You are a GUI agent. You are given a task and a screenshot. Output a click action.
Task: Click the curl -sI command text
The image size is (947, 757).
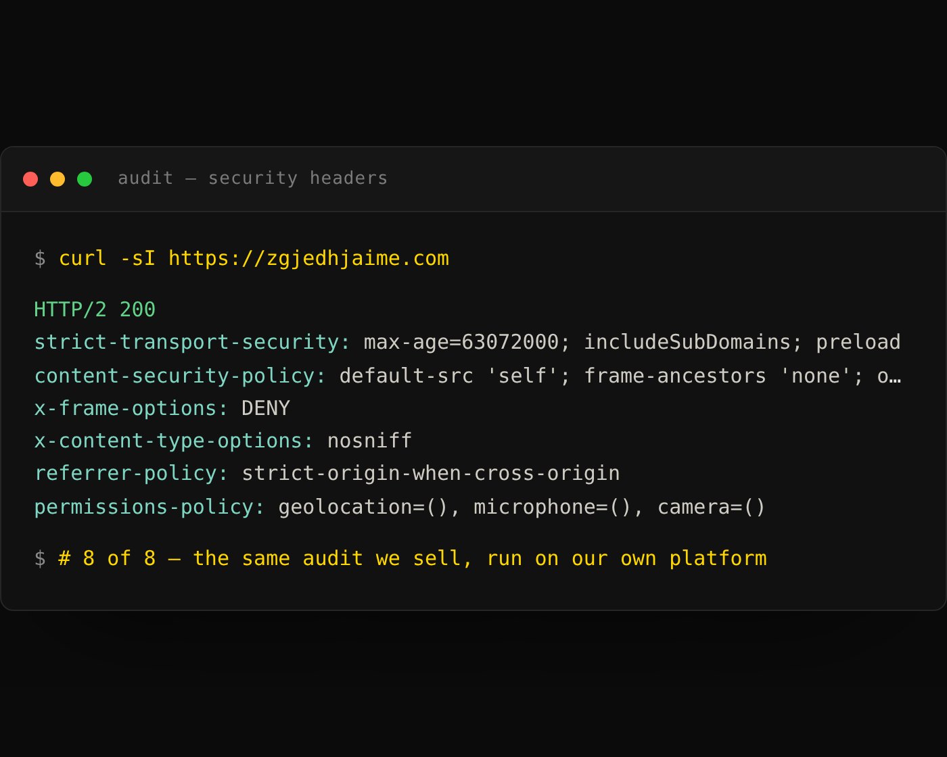pyautogui.click(x=107, y=258)
